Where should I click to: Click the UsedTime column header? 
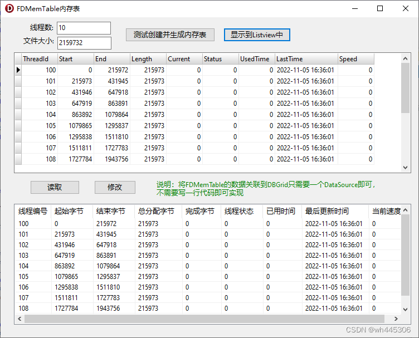(257, 59)
